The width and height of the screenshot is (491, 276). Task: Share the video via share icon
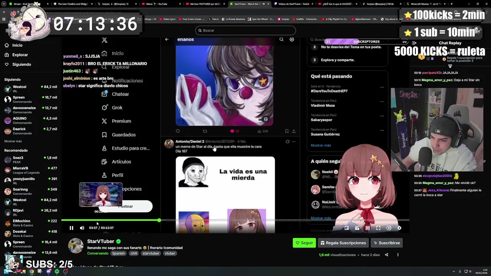[386, 255]
